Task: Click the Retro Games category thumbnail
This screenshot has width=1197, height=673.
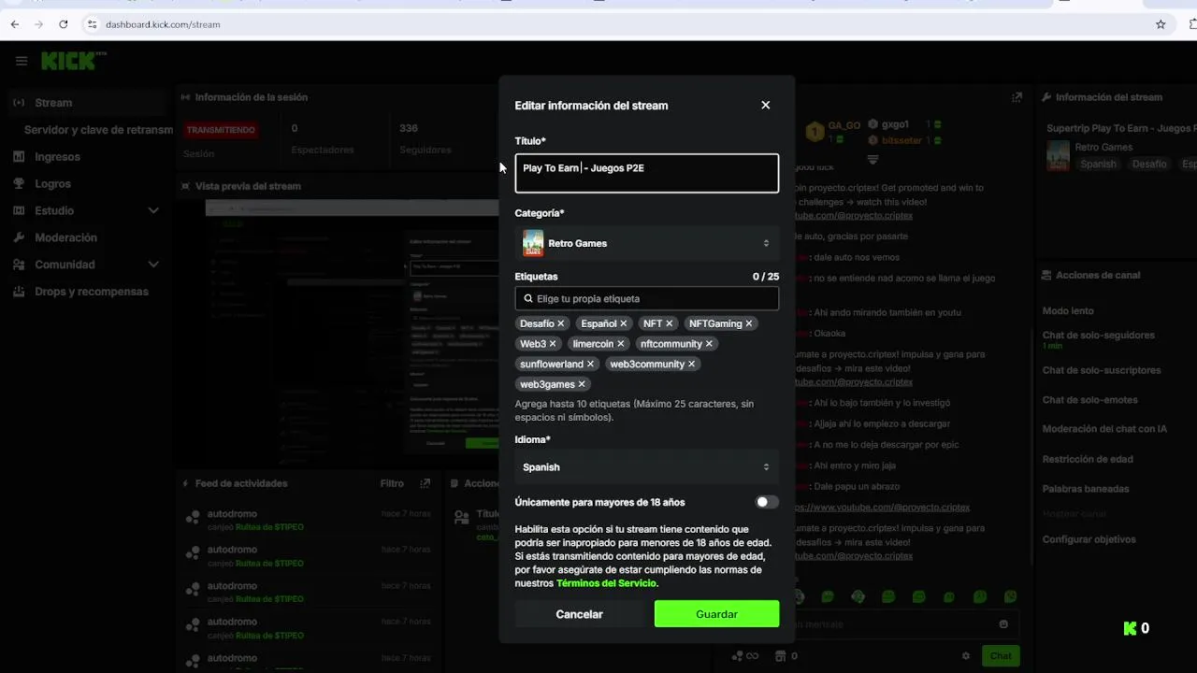Action: click(x=533, y=243)
